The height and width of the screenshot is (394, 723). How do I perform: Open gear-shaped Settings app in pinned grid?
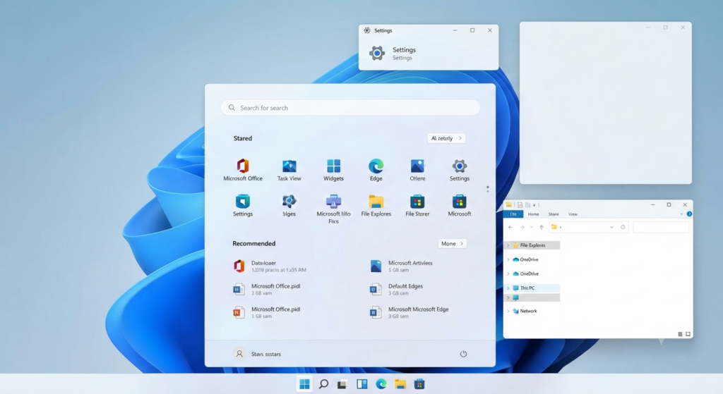tap(459, 170)
